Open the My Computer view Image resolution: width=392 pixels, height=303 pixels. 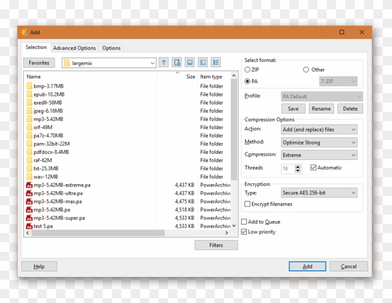coord(189,62)
